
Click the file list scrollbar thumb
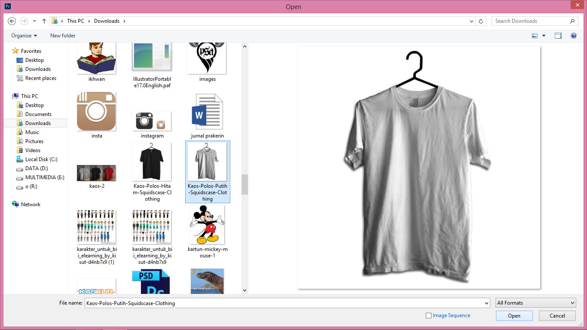coord(245,184)
